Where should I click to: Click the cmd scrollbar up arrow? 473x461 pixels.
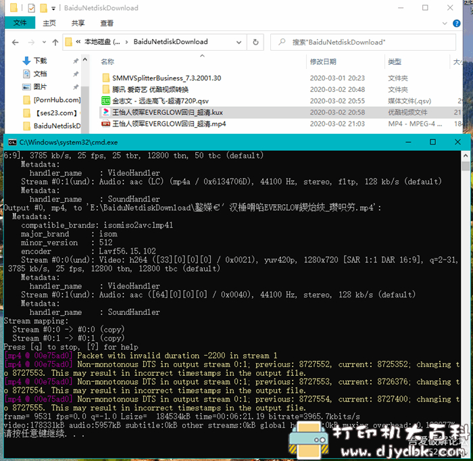pyautogui.click(x=465, y=155)
